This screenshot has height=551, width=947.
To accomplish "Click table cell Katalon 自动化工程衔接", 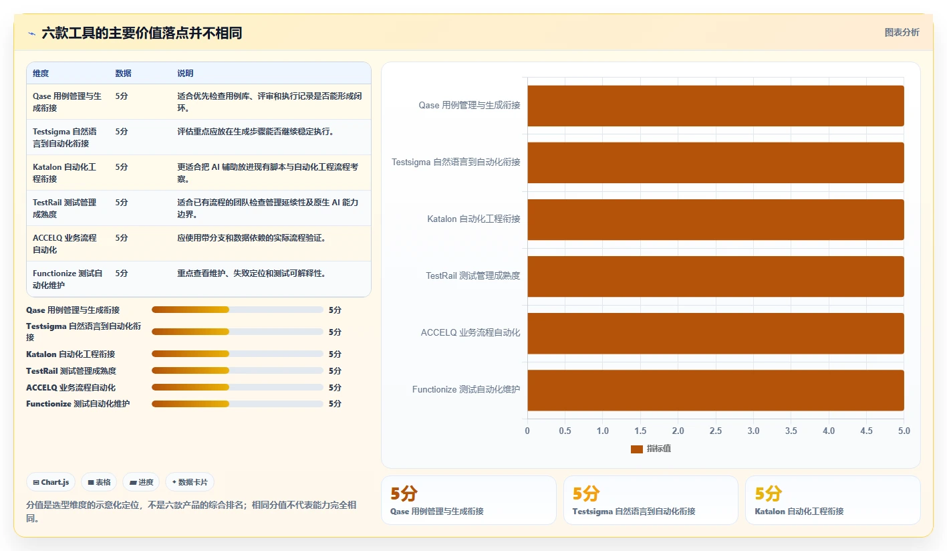I will click(65, 173).
